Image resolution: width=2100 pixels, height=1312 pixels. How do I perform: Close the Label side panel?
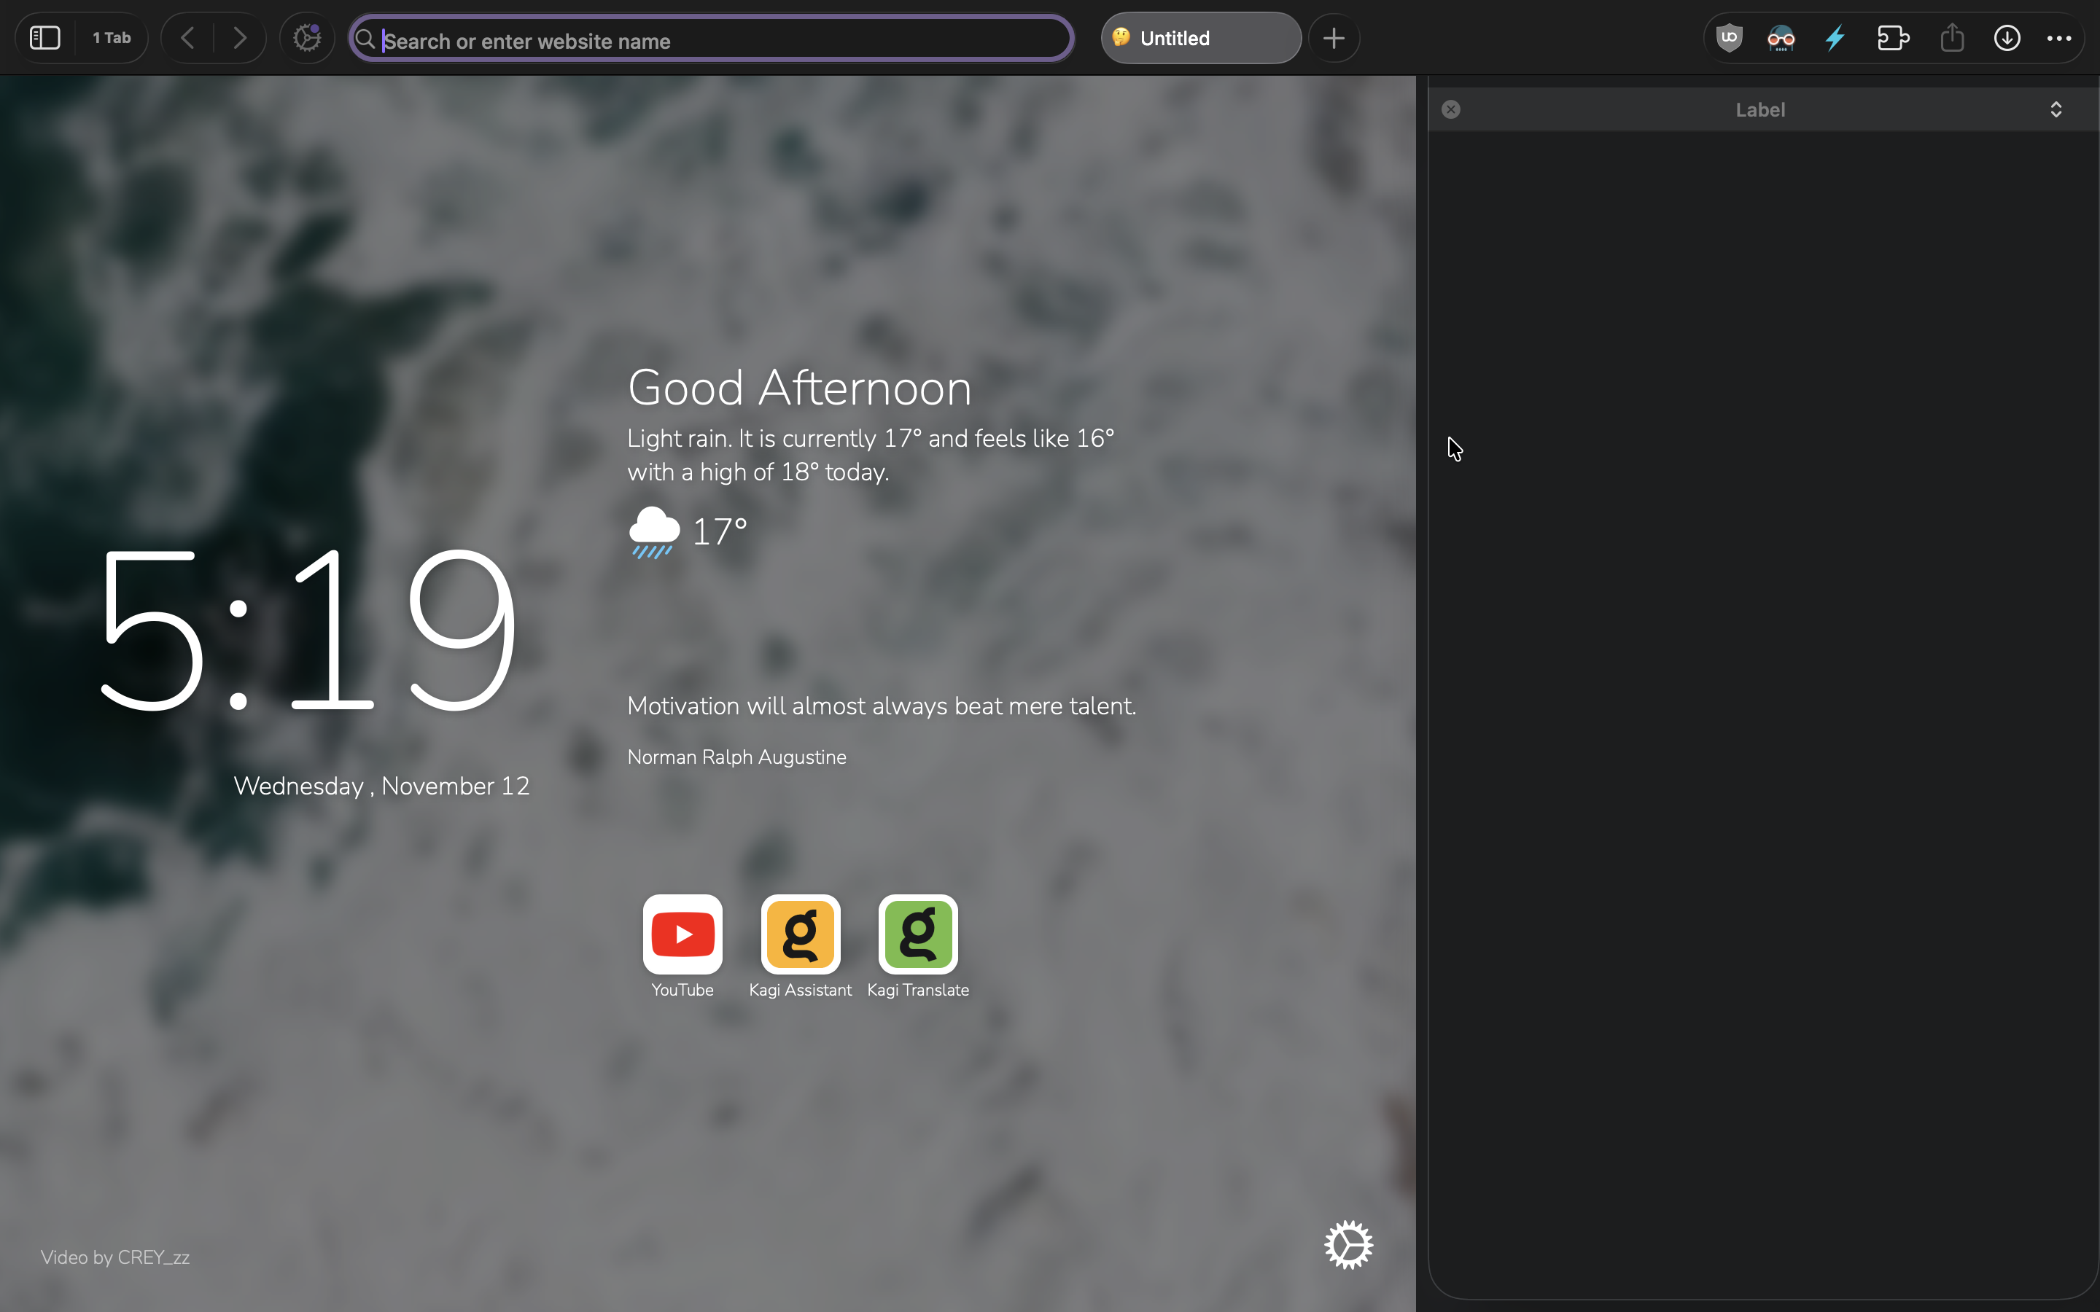[1451, 109]
